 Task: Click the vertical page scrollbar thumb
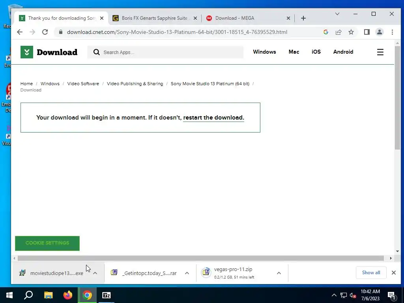(397, 97)
